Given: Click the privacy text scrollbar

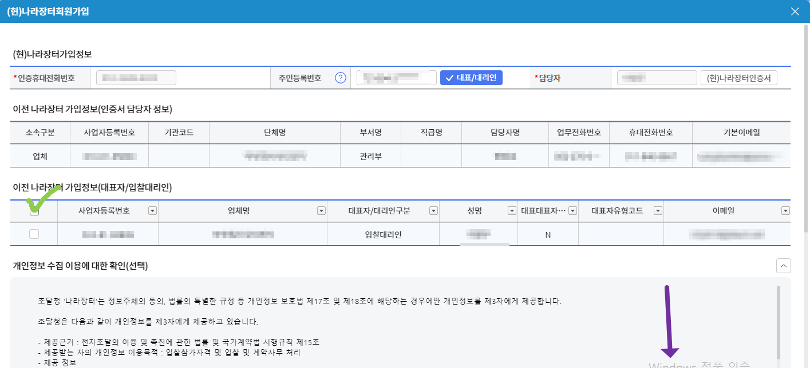Looking at the screenshot, I should (x=778, y=323).
